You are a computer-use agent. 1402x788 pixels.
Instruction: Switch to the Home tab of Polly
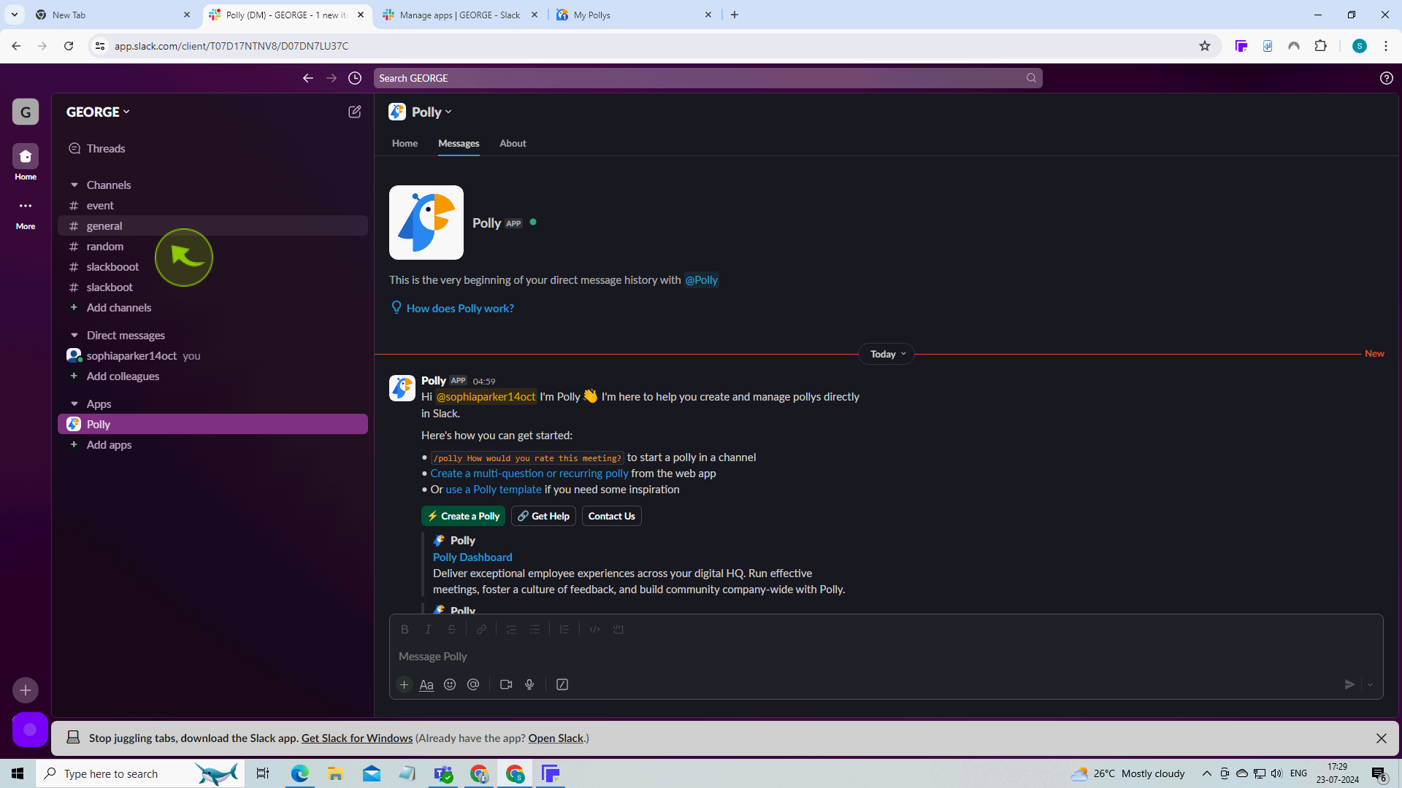(x=405, y=143)
